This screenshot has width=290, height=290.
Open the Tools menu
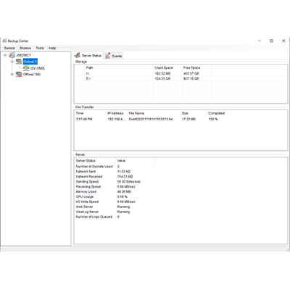(40, 48)
